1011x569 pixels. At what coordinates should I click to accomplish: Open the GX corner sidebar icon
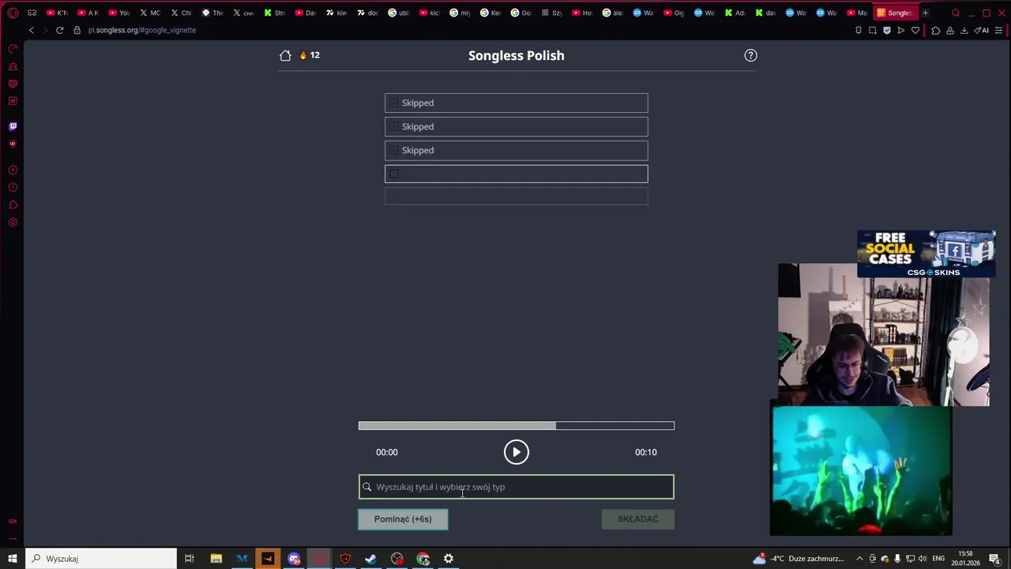13,522
